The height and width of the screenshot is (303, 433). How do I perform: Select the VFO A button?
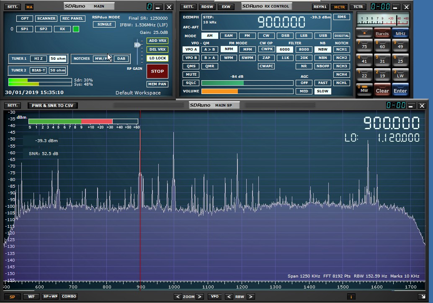tap(191, 49)
